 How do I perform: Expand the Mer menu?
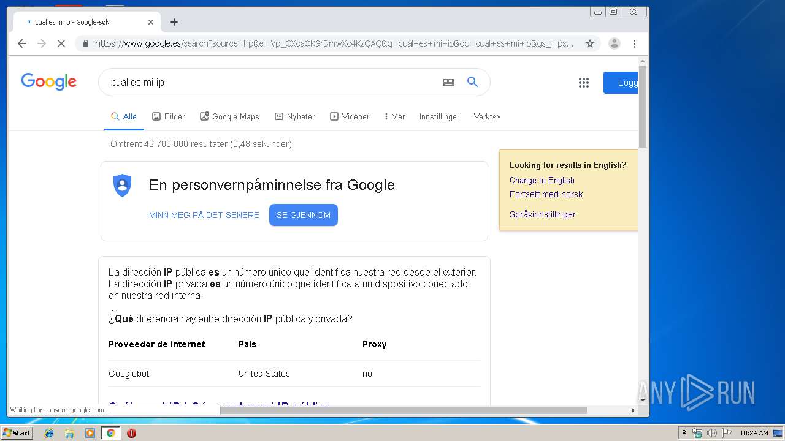[x=394, y=116]
